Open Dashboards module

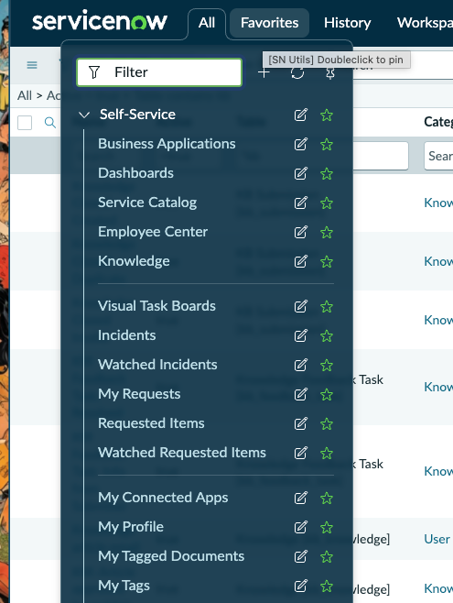[135, 173]
